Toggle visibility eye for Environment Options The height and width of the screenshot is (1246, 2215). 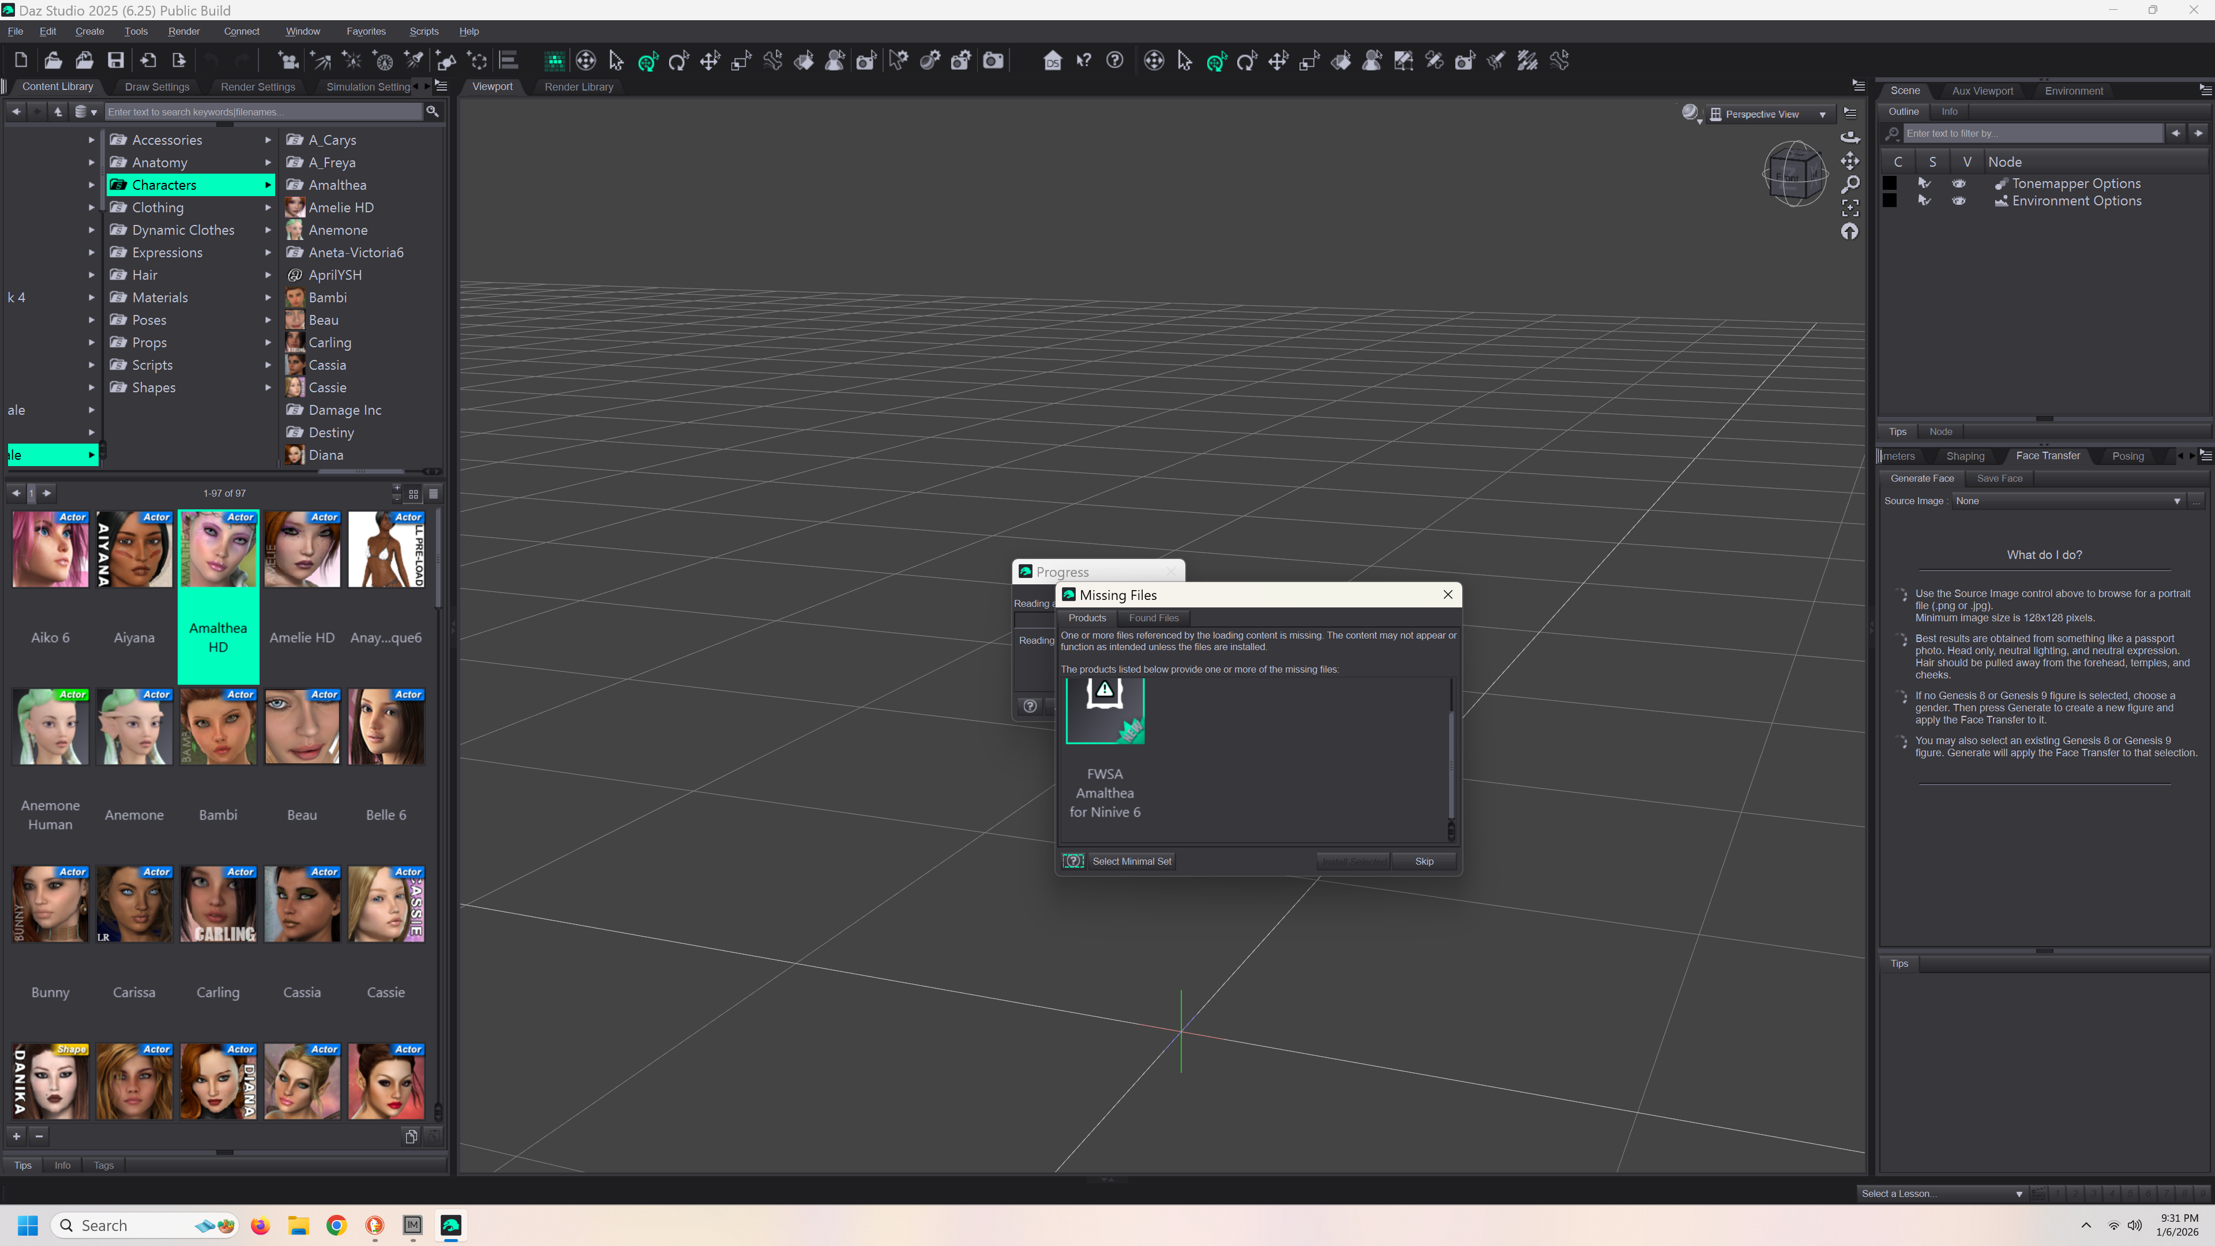(1959, 200)
